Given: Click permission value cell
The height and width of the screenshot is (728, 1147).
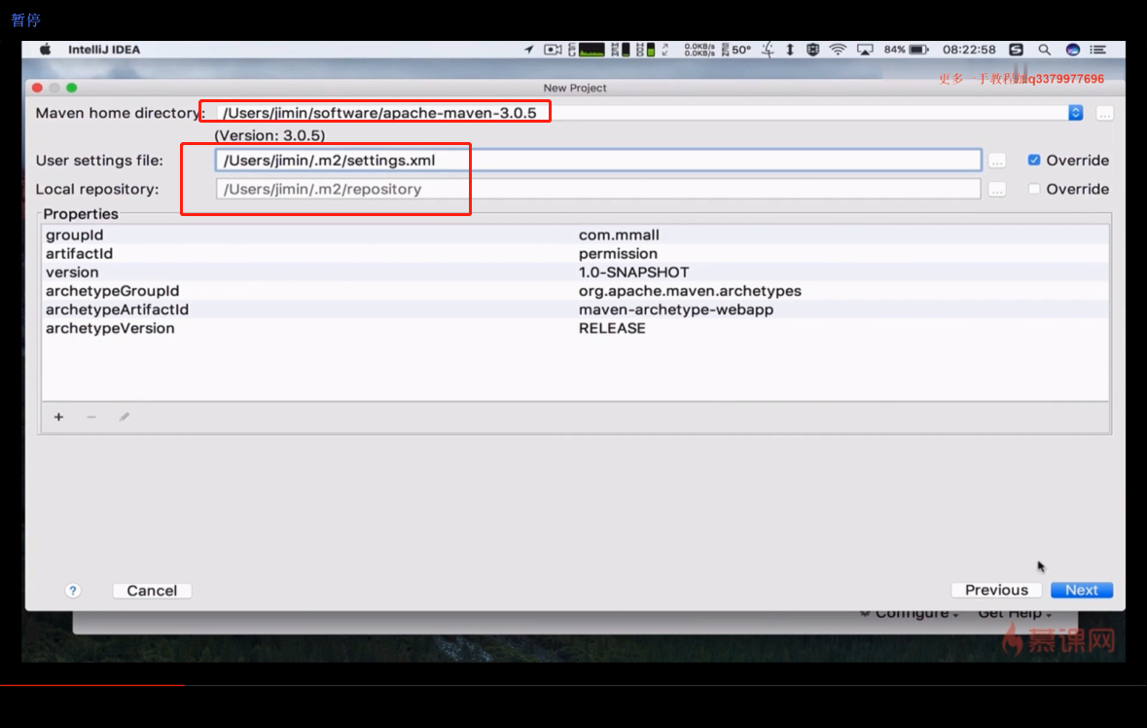Looking at the screenshot, I should [618, 254].
